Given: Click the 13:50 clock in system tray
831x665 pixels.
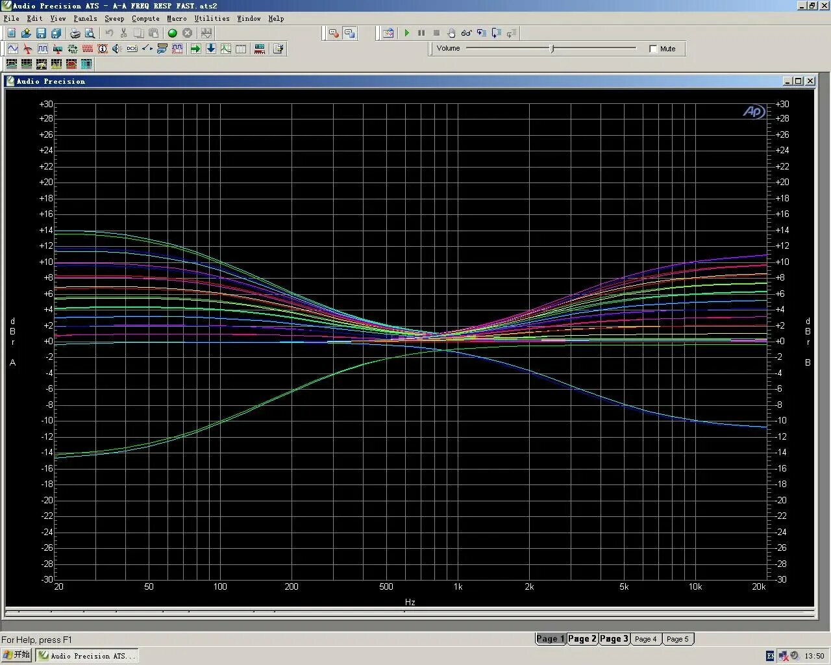Looking at the screenshot, I should (814, 656).
